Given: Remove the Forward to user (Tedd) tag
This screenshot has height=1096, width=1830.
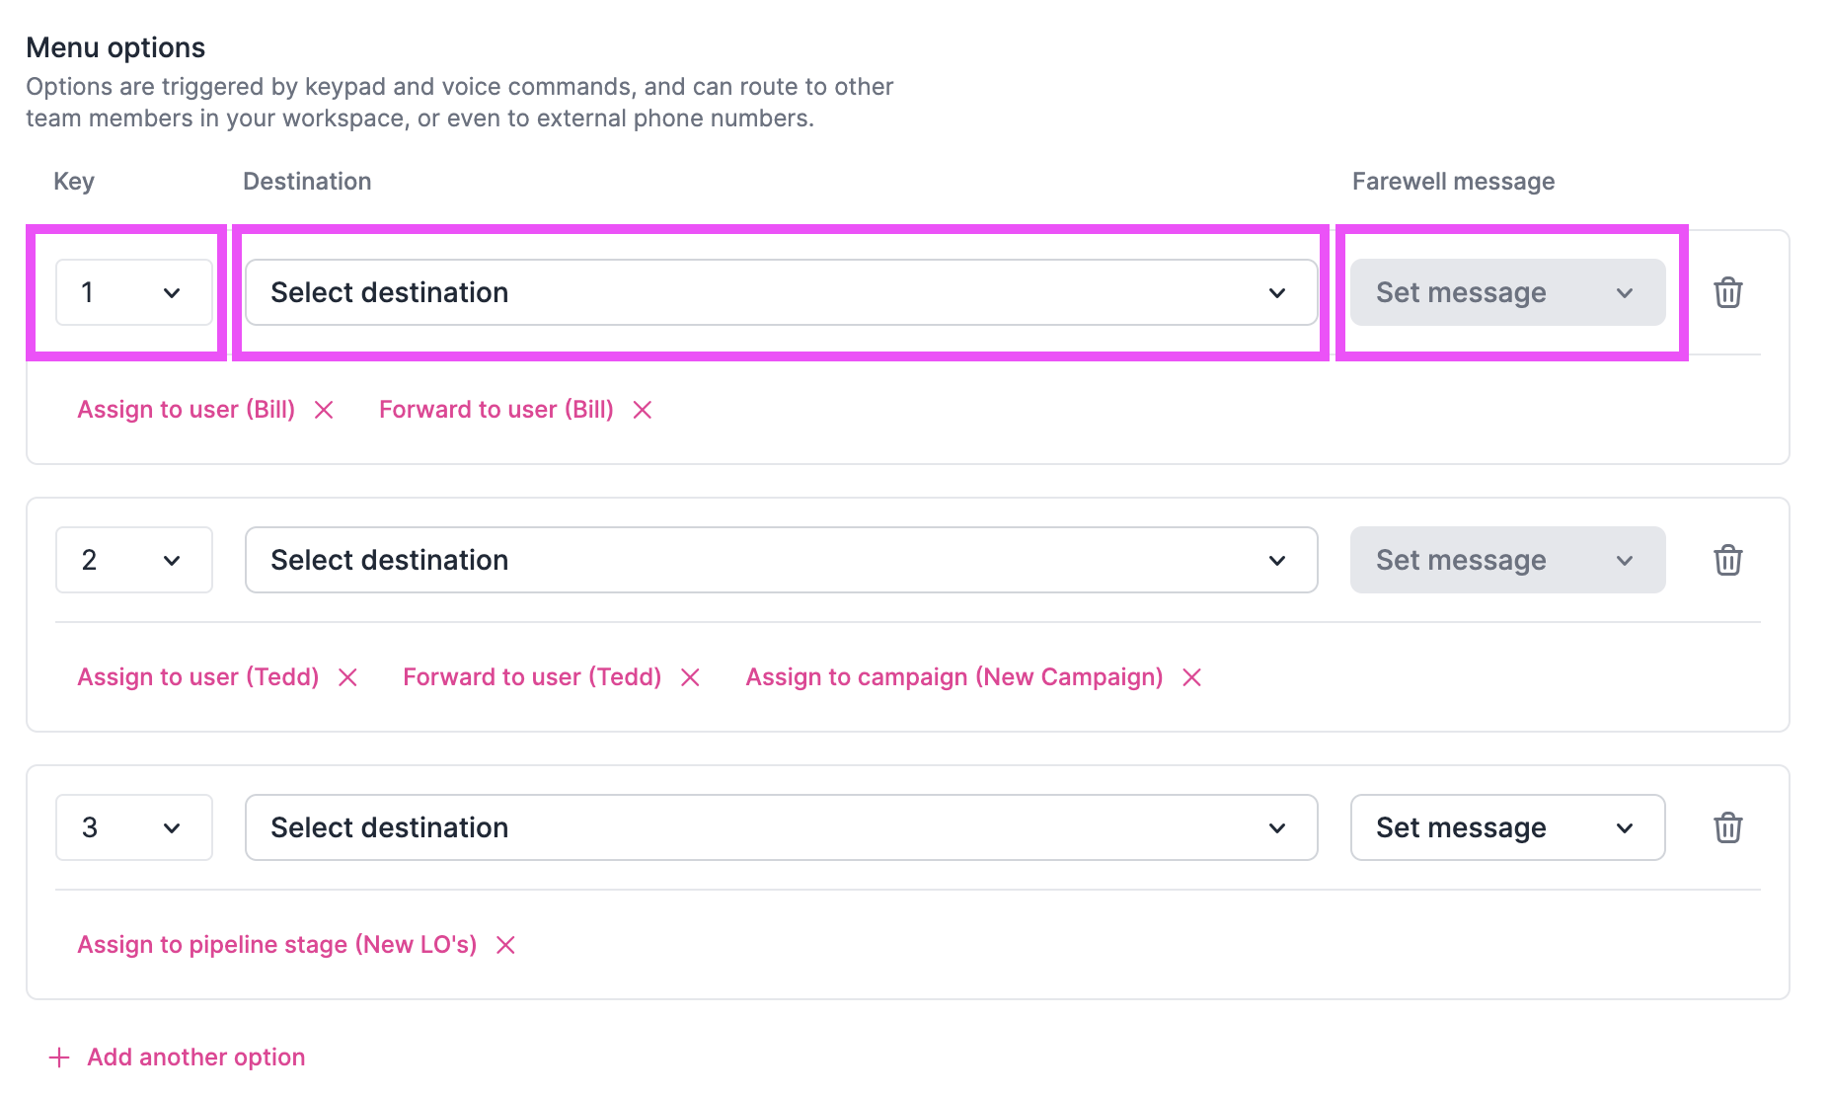Looking at the screenshot, I should click(x=690, y=677).
